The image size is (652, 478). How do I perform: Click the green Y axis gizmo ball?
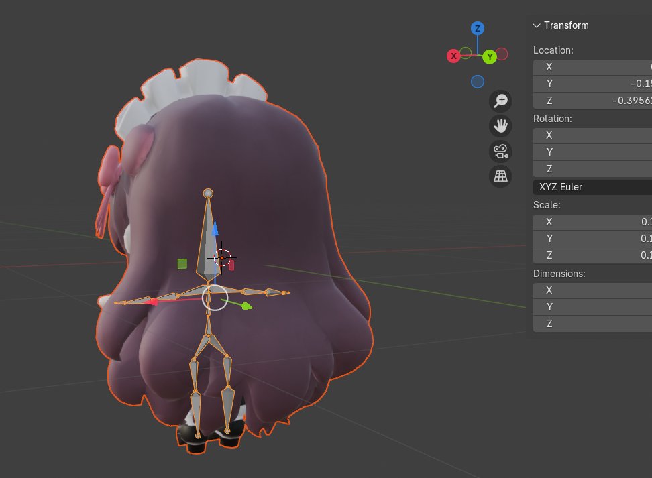tap(490, 56)
